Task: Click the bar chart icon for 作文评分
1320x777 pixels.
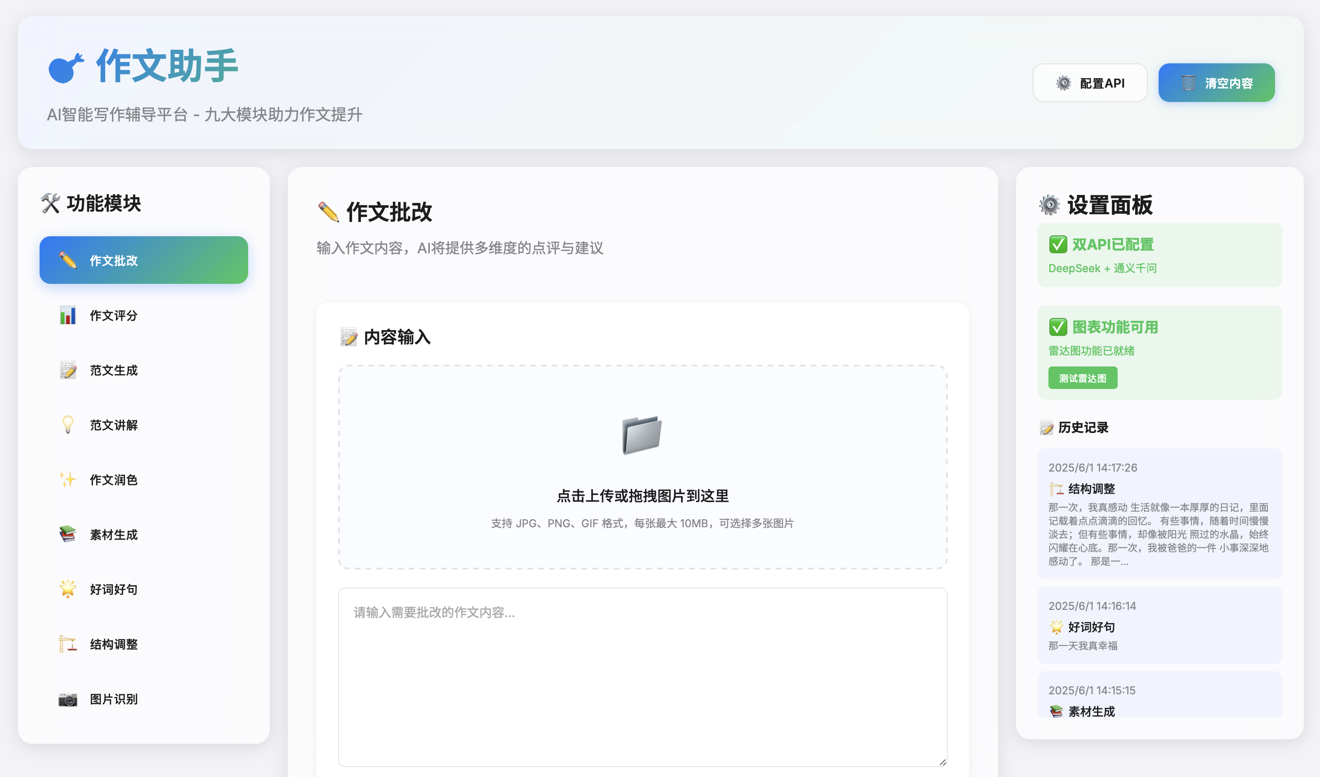Action: 67,315
